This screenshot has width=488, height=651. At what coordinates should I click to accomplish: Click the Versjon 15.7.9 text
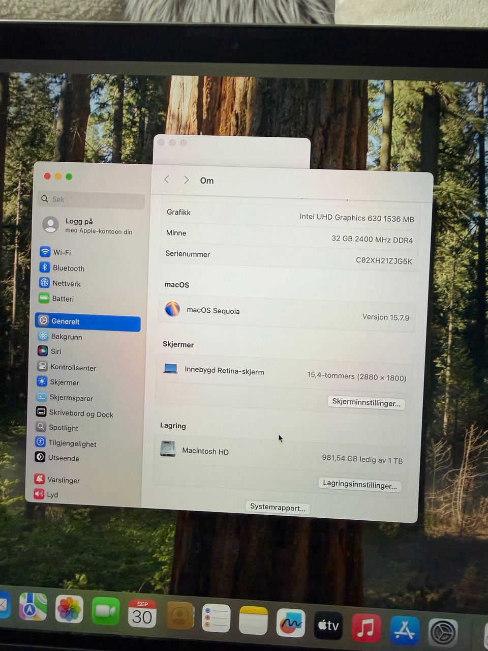(x=386, y=317)
